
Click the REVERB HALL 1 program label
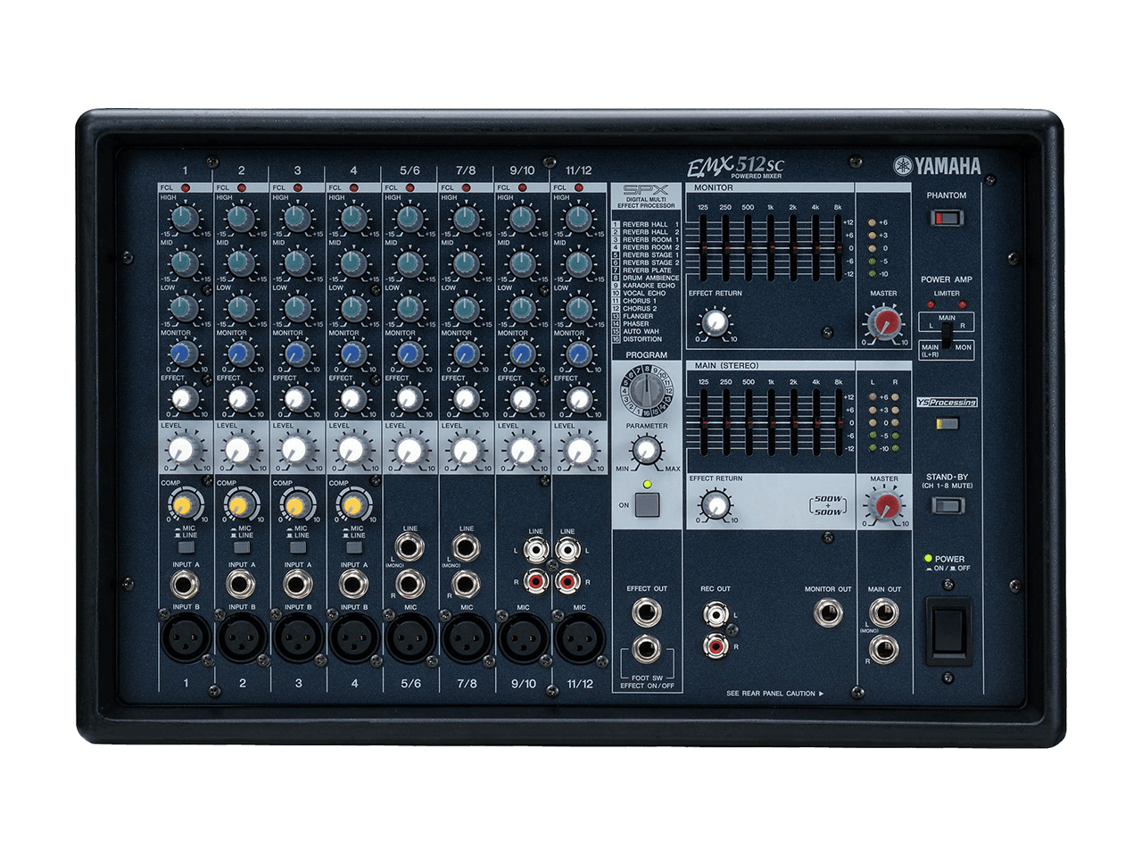click(x=651, y=224)
